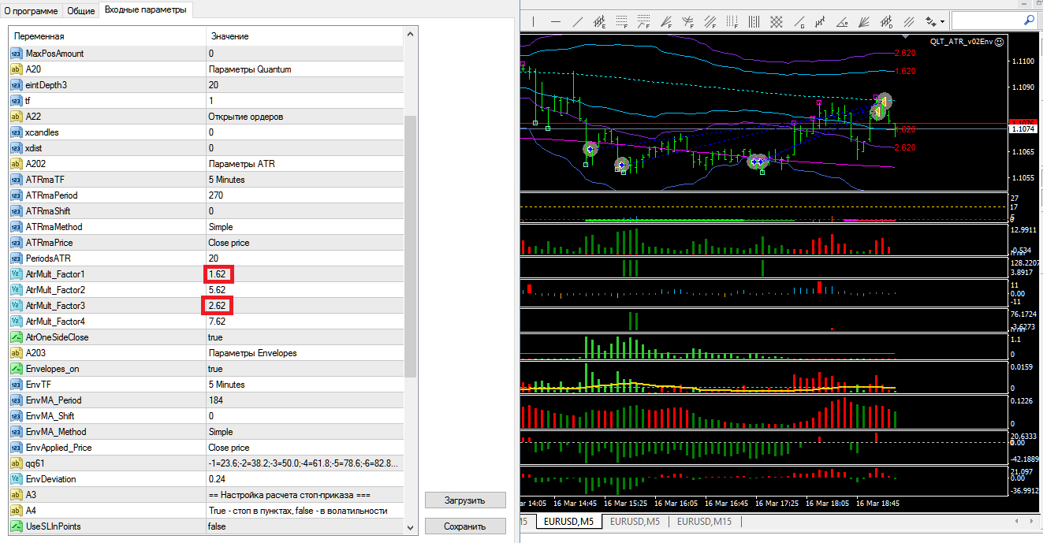Click the string type icon of A20
This screenshot has width=1043, height=543.
coord(16,69)
